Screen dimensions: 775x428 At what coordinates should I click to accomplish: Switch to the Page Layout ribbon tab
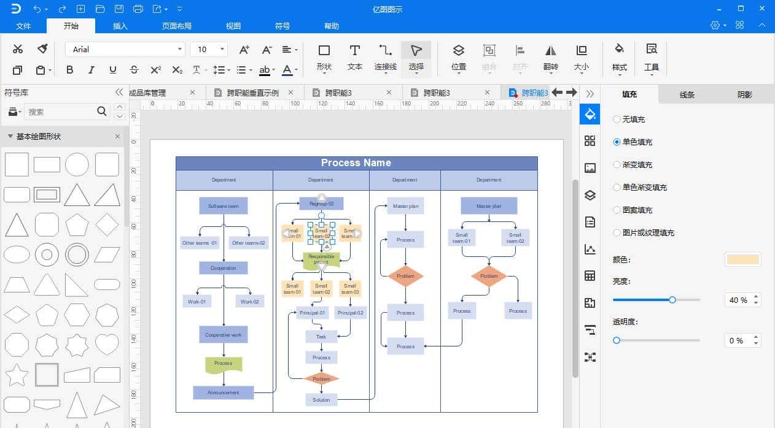(176, 26)
